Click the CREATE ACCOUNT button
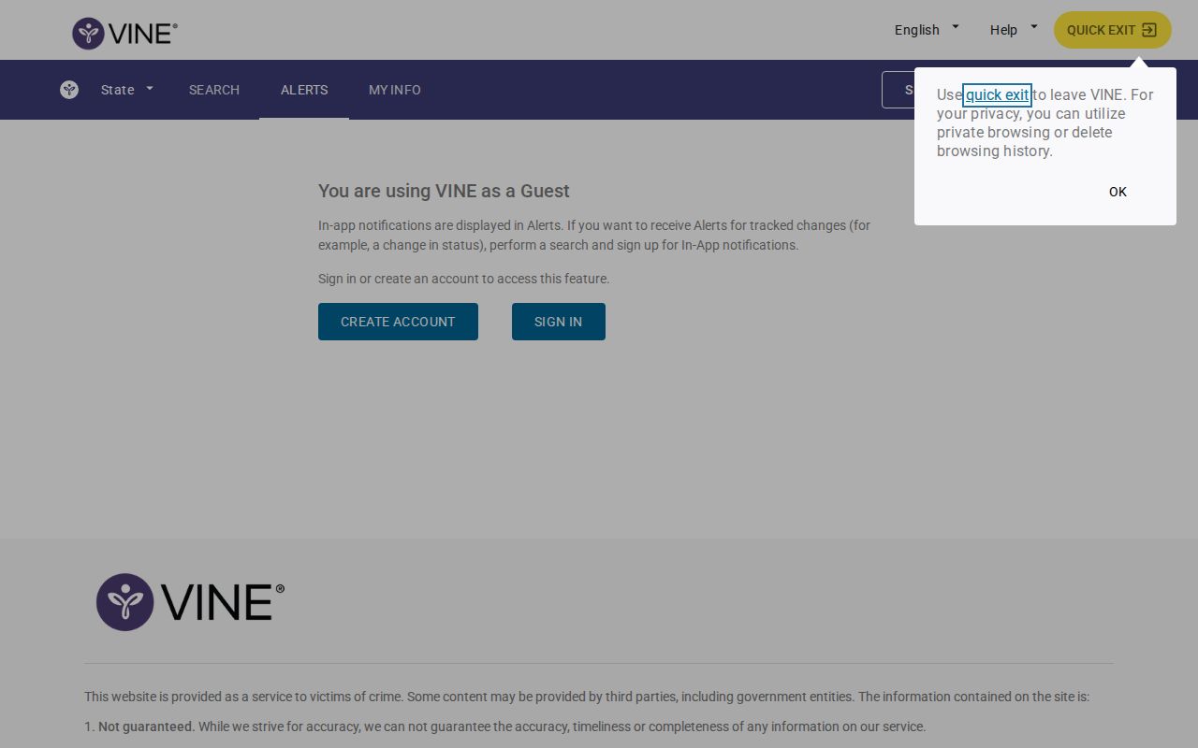 [x=398, y=322]
